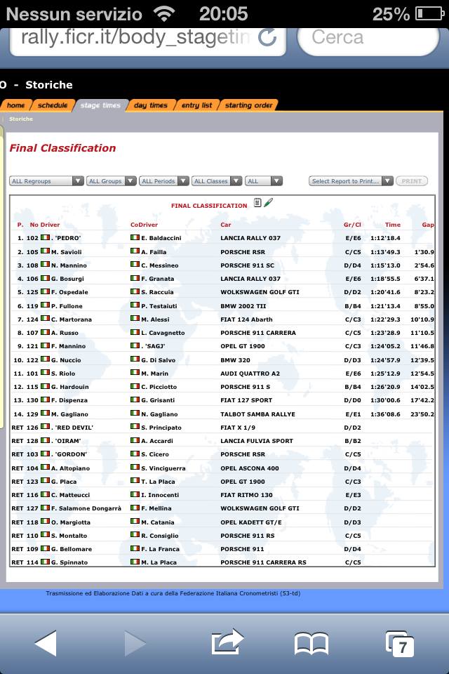Click driver F. Salamone Dongarrà
449x674 pixels.
[86, 508]
